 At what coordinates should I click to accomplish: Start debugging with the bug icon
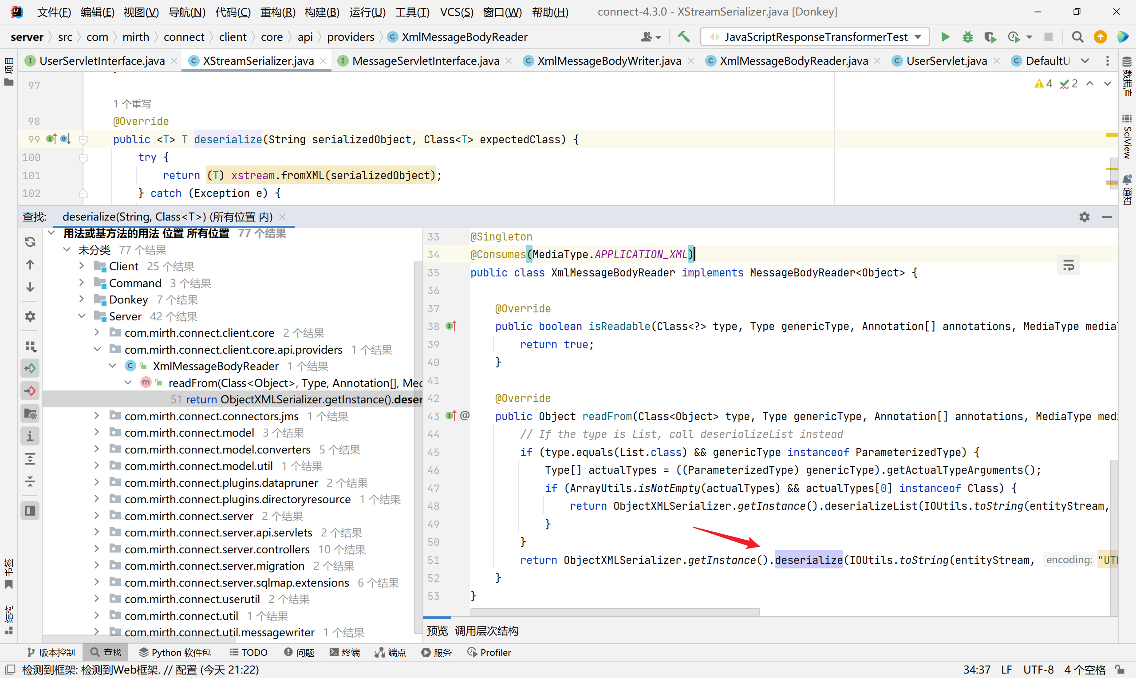point(967,37)
